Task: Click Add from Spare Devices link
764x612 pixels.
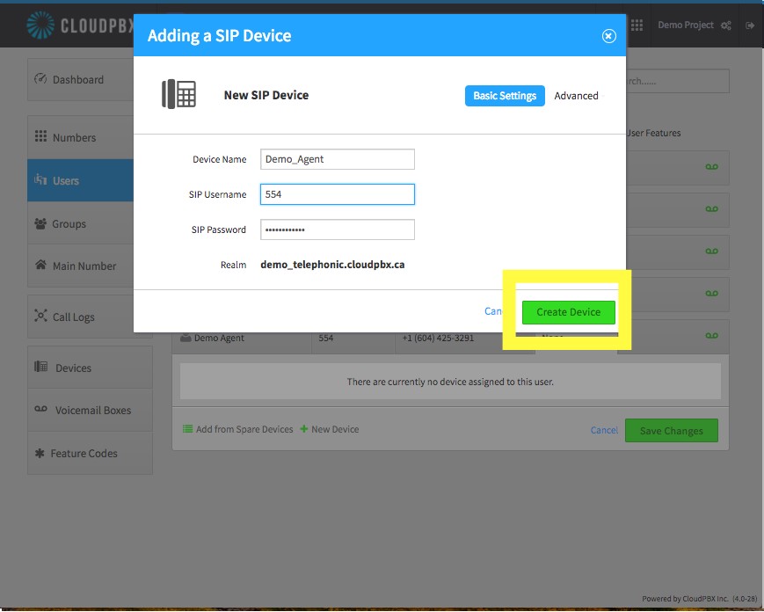Action: coord(237,429)
